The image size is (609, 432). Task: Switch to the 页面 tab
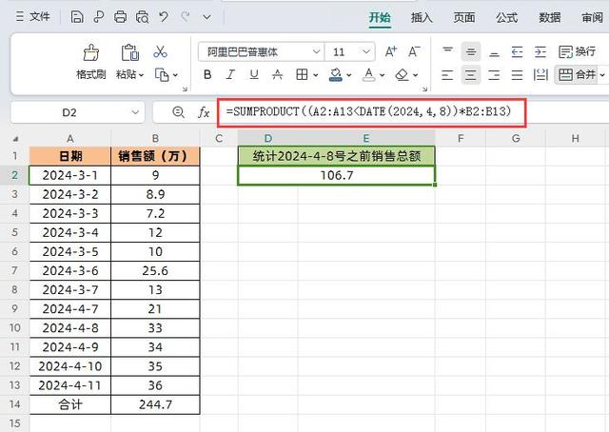(x=464, y=17)
